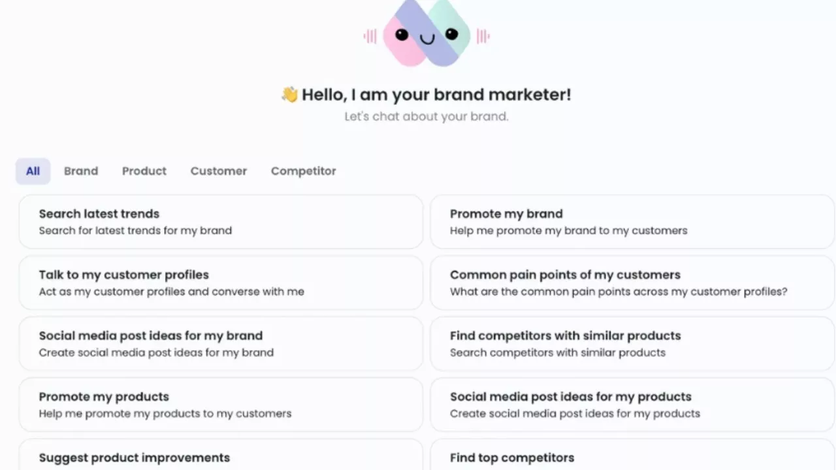Select the Promote my brand card
Image resolution: width=836 pixels, height=470 pixels.
(632, 222)
